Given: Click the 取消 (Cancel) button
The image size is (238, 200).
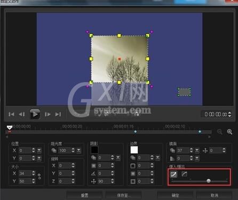Looking at the screenshot, I should (214, 195).
